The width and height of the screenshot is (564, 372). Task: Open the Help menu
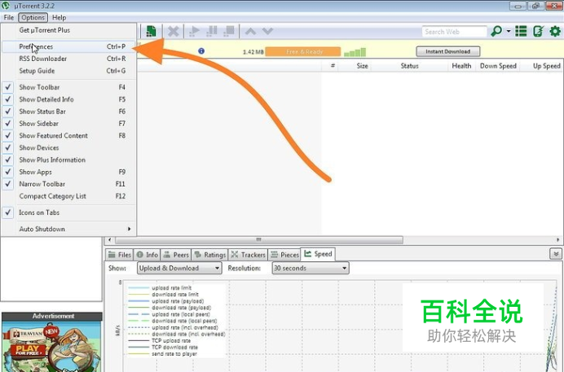[59, 18]
